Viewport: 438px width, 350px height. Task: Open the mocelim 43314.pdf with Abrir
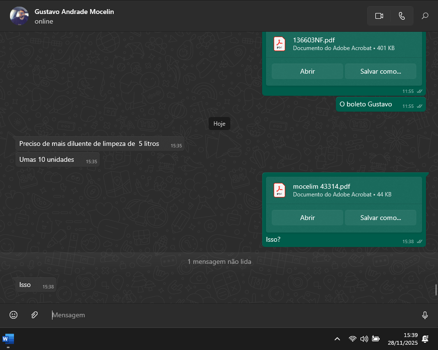click(307, 218)
